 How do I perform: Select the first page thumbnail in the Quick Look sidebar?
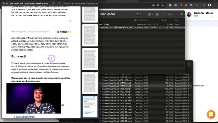pyautogui.click(x=90, y=14)
